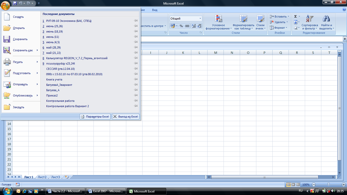The width and height of the screenshot is (347, 195).
Task: Click the insert new worksheet tab icon
Action: 67,177
